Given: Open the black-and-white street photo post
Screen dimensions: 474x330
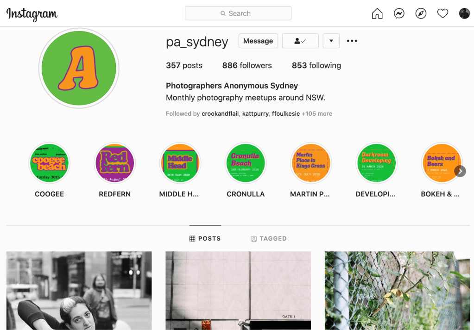Looking at the screenshot, I should 79,290.
